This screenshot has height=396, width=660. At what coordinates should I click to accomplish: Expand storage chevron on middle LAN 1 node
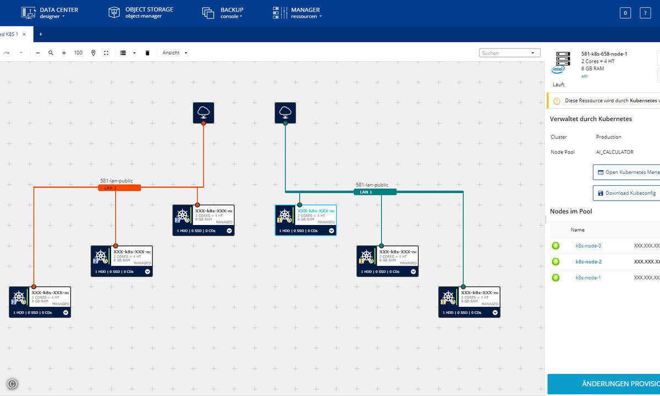click(414, 272)
